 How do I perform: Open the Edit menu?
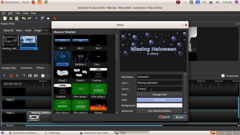(10, 13)
